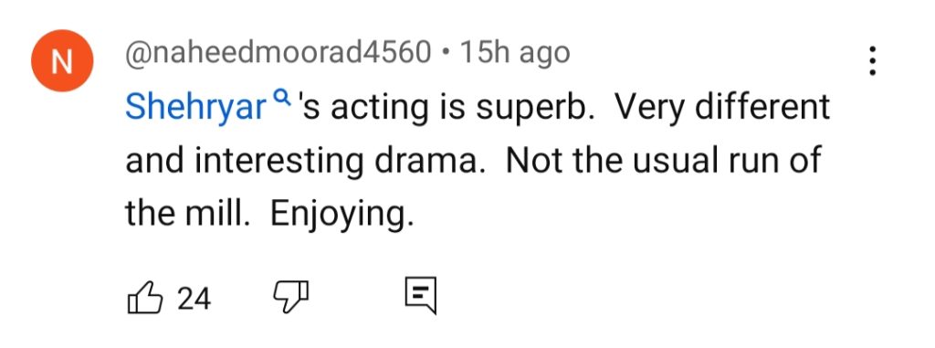Open the orange N profile avatar
935x348 pixels.
(x=62, y=61)
